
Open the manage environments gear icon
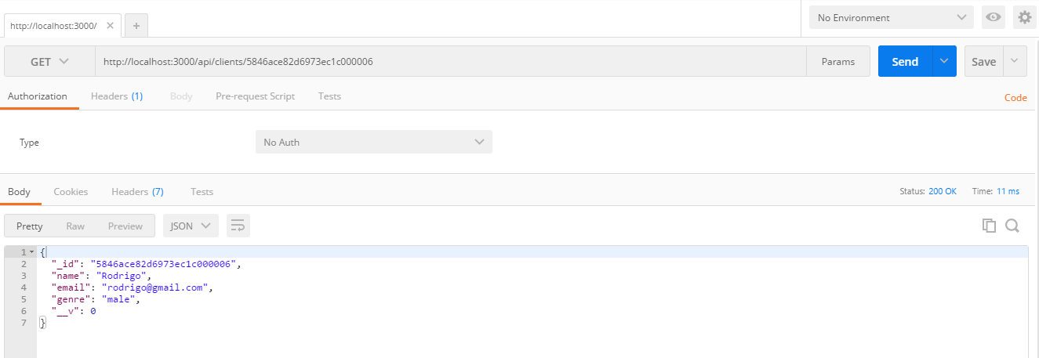(1024, 17)
